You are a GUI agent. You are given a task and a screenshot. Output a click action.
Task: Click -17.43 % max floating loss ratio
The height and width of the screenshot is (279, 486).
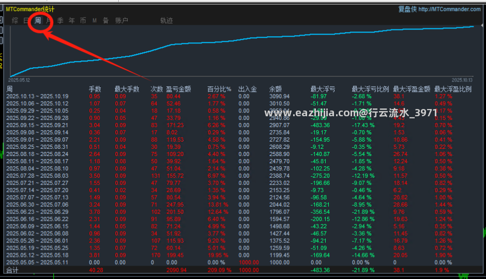[x=363, y=125]
